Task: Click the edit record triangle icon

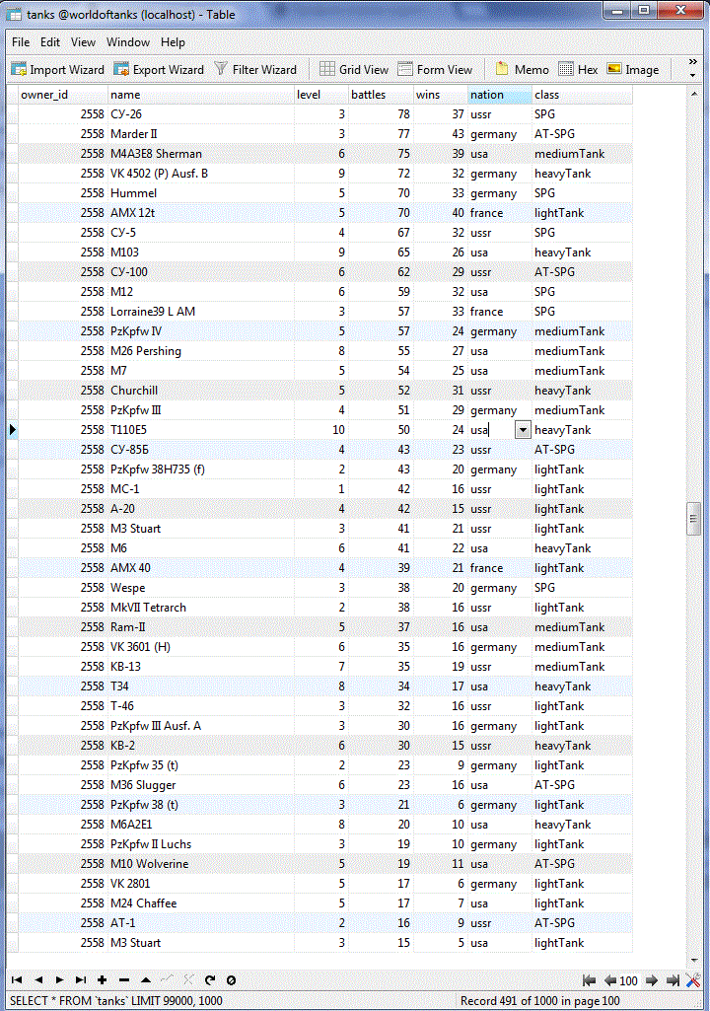Action: pyautogui.click(x=146, y=980)
